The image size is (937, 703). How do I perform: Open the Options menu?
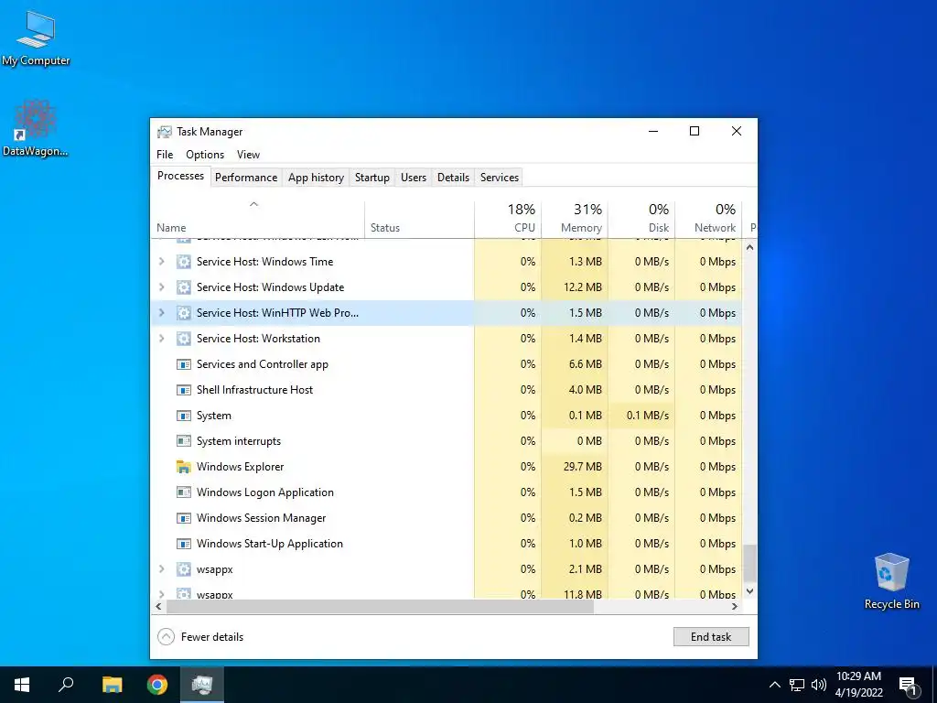[205, 155]
